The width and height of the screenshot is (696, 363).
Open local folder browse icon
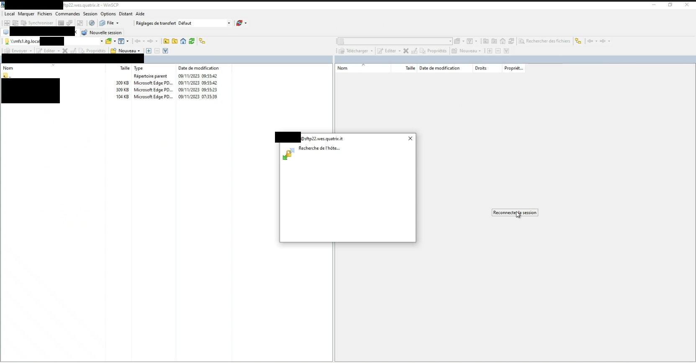(109, 41)
